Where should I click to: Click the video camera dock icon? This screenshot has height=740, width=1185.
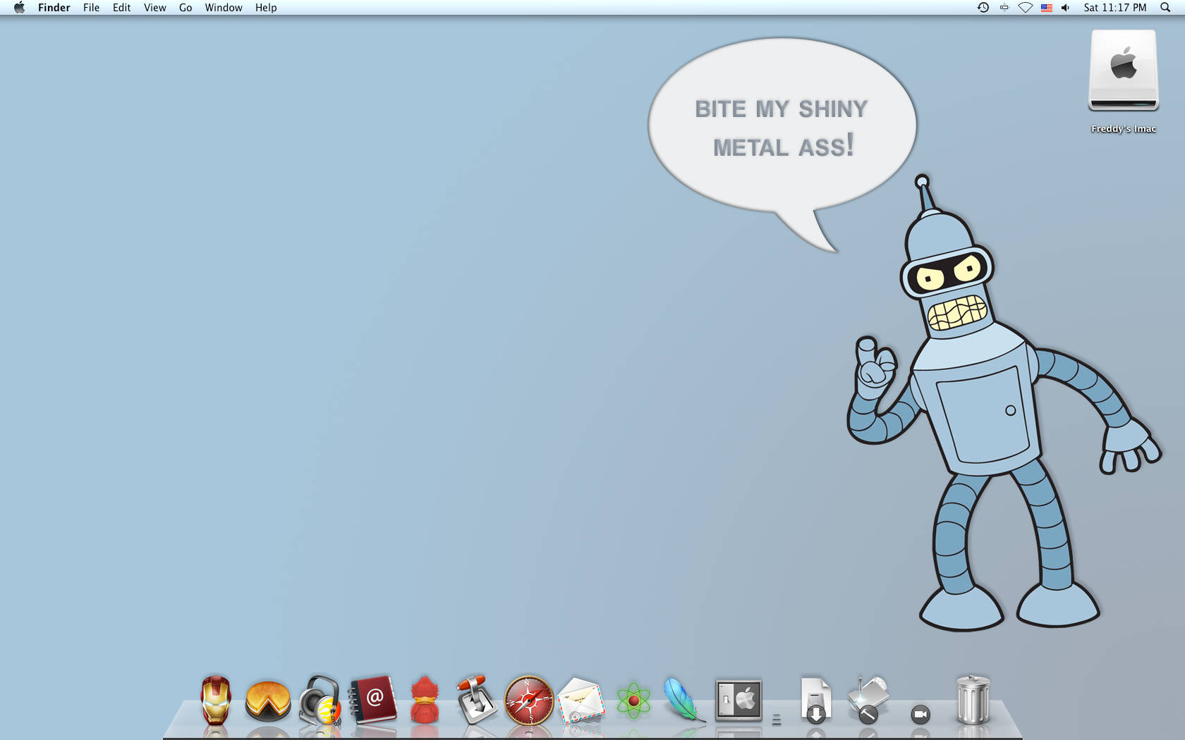[x=920, y=715]
